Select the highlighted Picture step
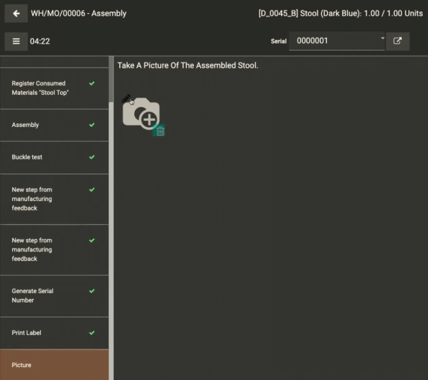The width and height of the screenshot is (428, 380). pos(54,365)
